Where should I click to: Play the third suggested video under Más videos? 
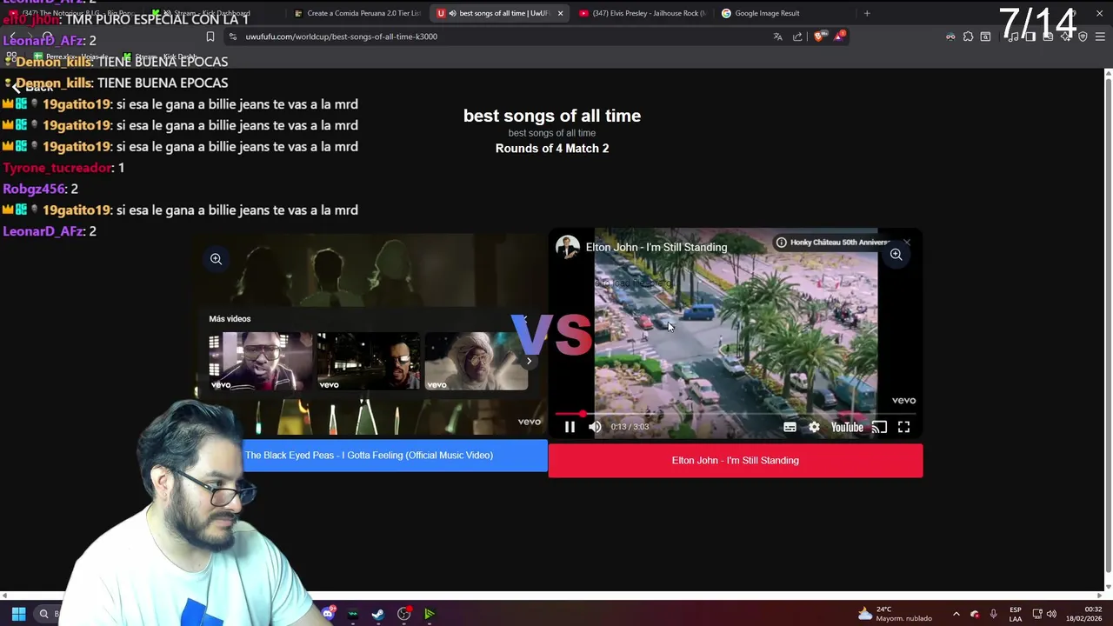(476, 361)
